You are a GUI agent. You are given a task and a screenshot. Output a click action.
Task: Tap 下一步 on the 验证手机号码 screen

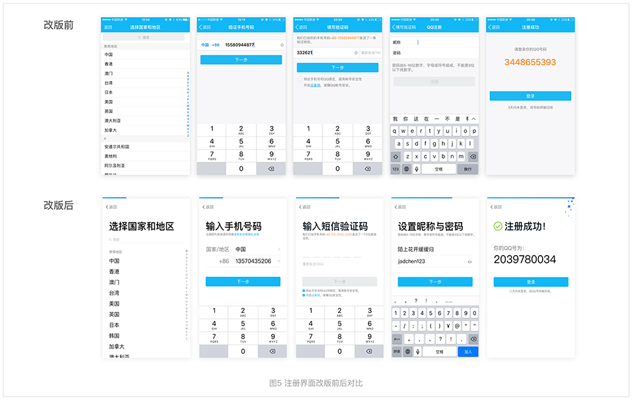tap(240, 60)
